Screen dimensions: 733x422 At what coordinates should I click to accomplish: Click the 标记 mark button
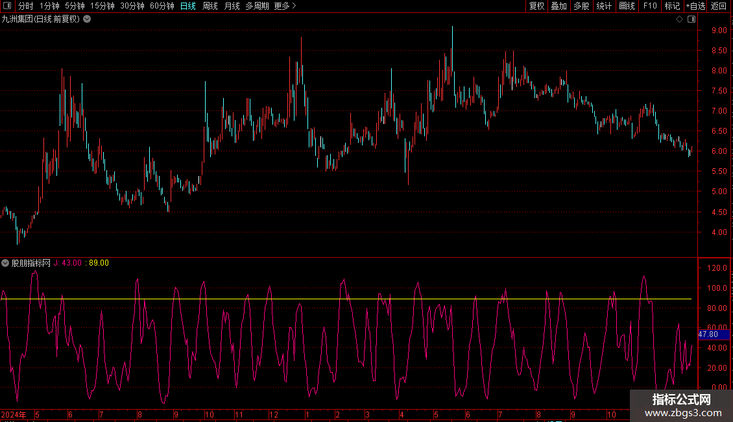[x=672, y=6]
